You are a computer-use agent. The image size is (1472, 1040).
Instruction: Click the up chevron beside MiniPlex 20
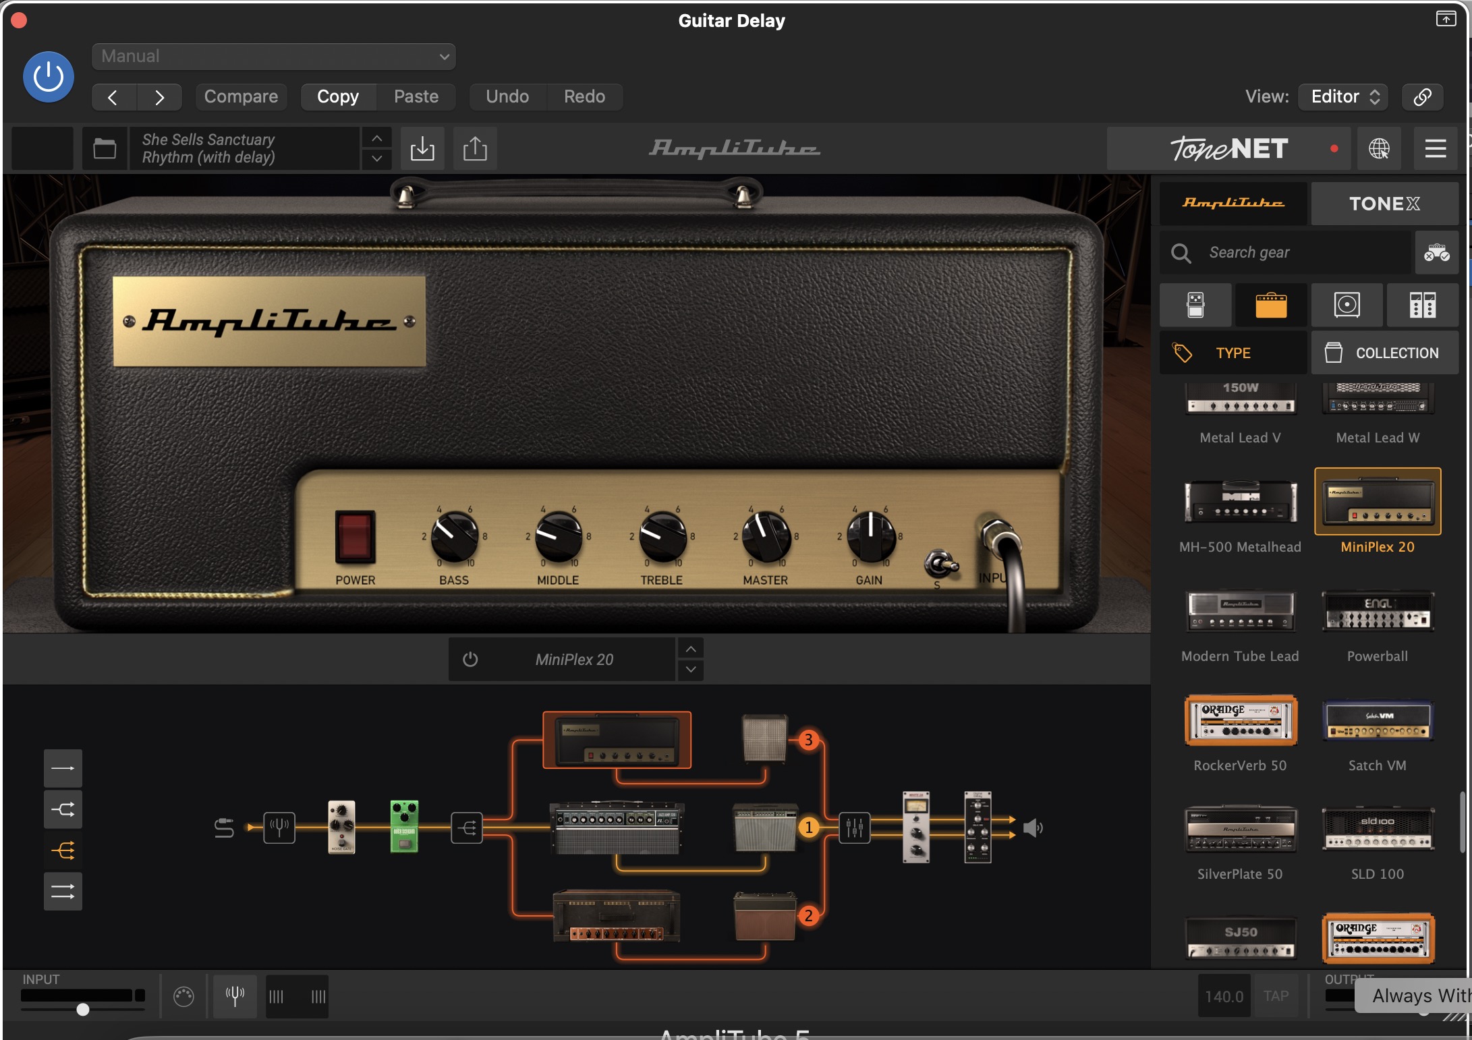pyautogui.click(x=691, y=649)
